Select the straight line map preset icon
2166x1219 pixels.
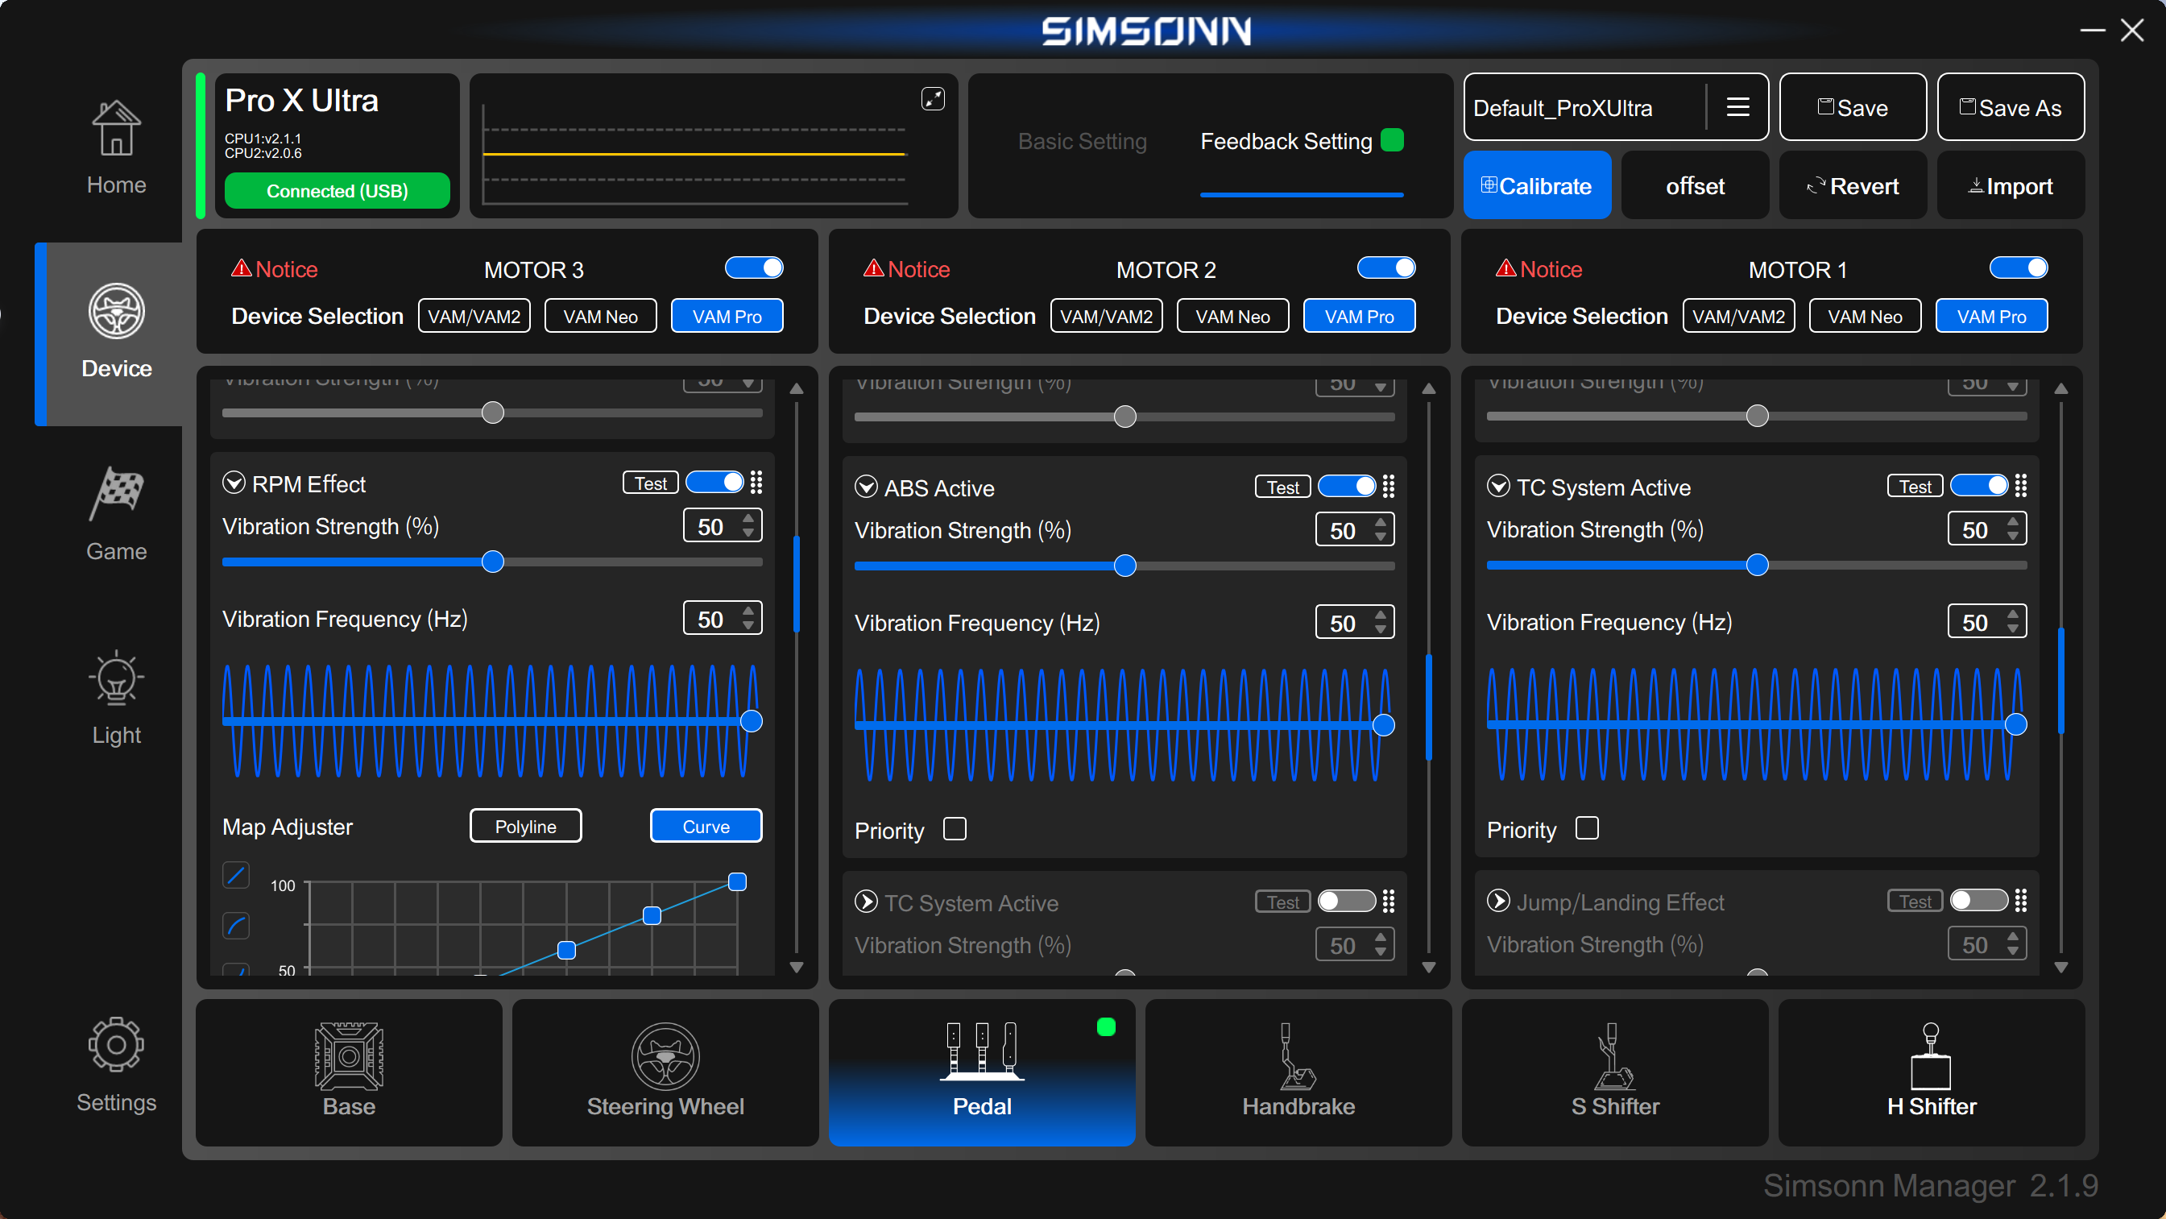tap(236, 875)
